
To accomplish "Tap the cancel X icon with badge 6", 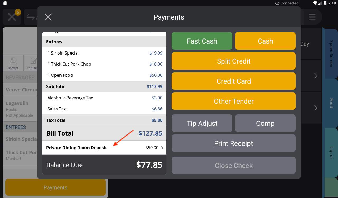I will (12, 17).
